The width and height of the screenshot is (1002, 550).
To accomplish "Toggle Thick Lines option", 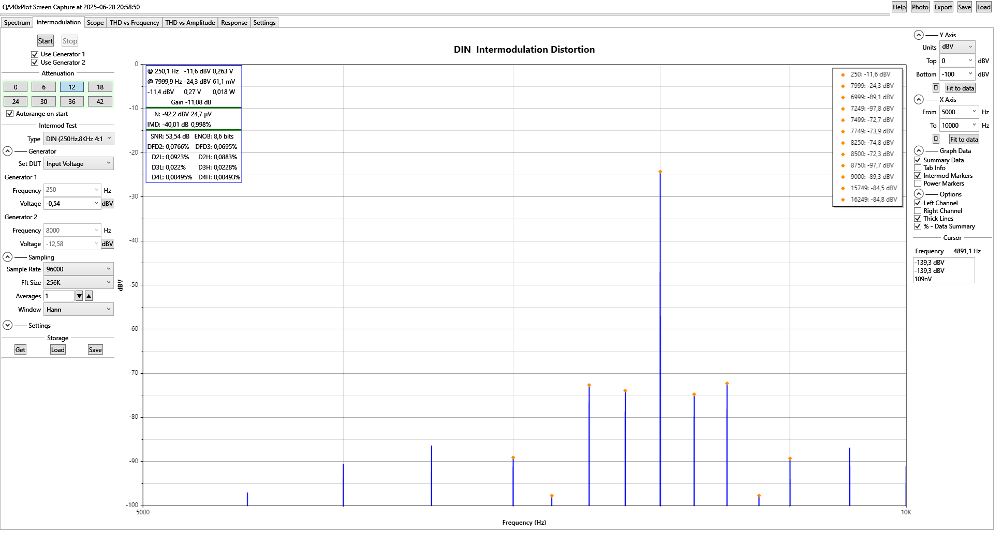I will point(918,219).
